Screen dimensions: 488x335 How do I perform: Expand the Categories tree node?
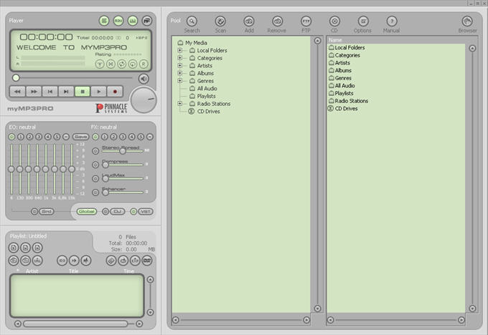tap(180, 58)
